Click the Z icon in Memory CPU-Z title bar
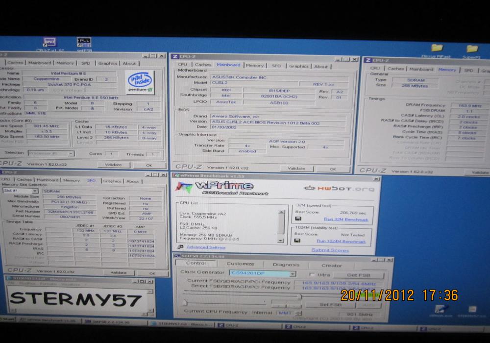 [x=368, y=60]
